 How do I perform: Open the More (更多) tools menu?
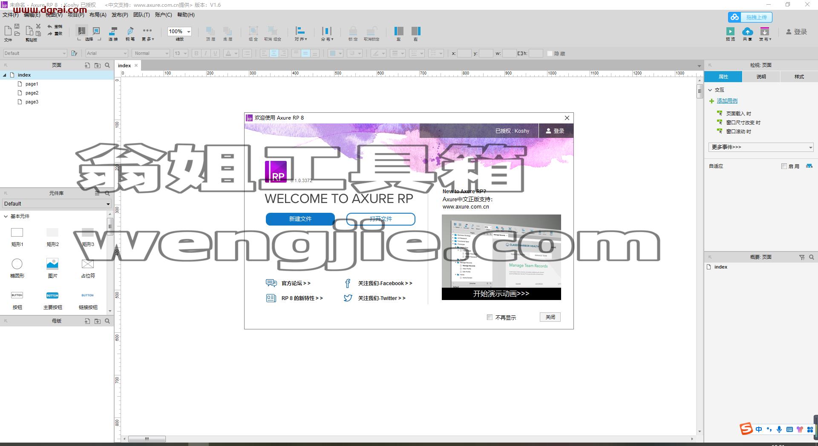tap(147, 34)
